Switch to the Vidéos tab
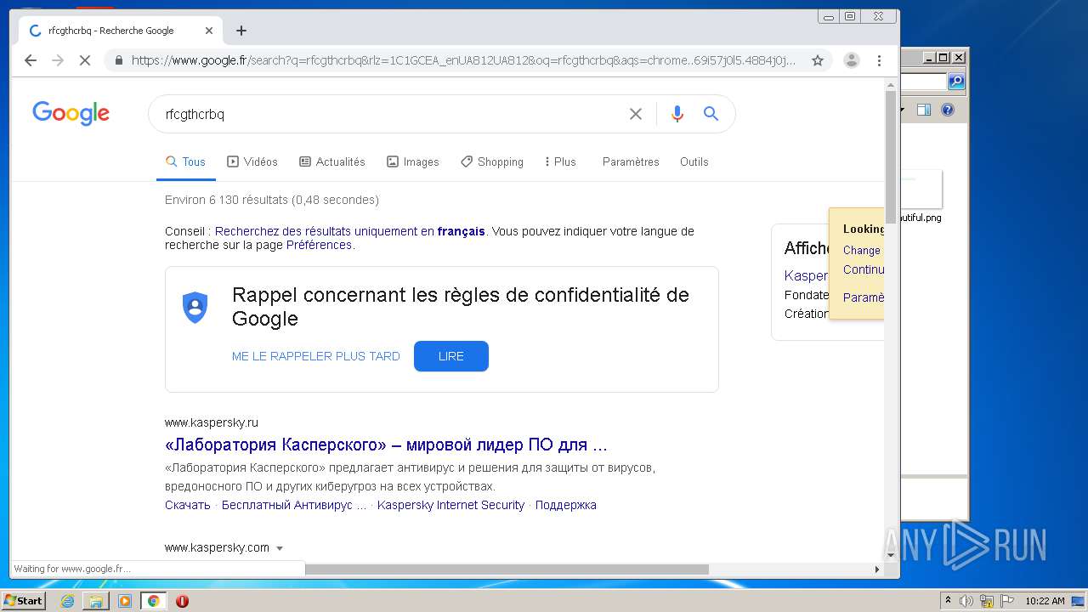Screen dimensions: 1088x612 (x=252, y=161)
